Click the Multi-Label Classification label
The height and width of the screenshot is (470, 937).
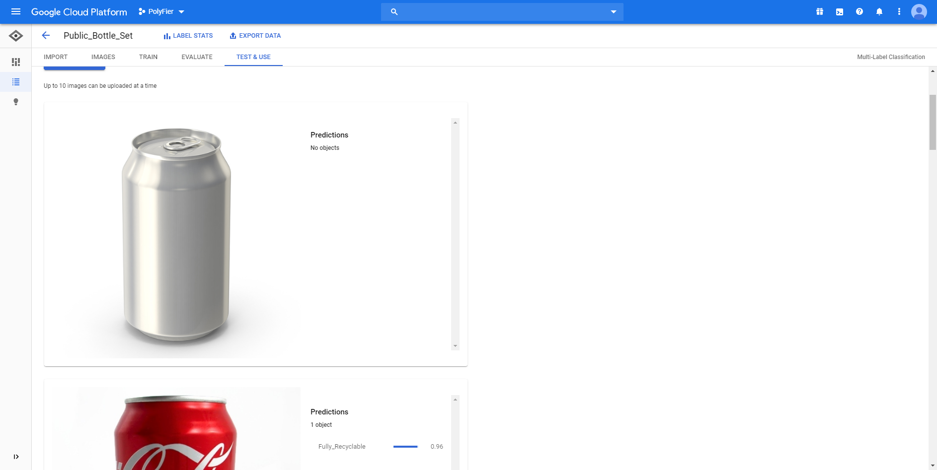[x=891, y=57]
